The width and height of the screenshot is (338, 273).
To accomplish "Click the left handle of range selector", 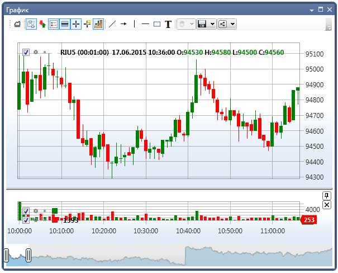I will [7, 255].
